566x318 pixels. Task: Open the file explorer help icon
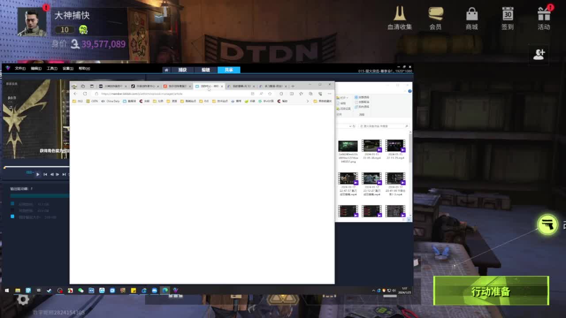(410, 91)
